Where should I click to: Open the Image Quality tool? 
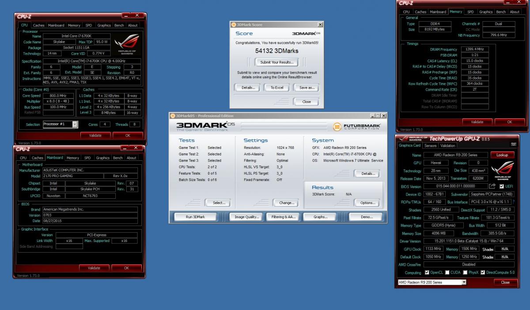coord(246,217)
